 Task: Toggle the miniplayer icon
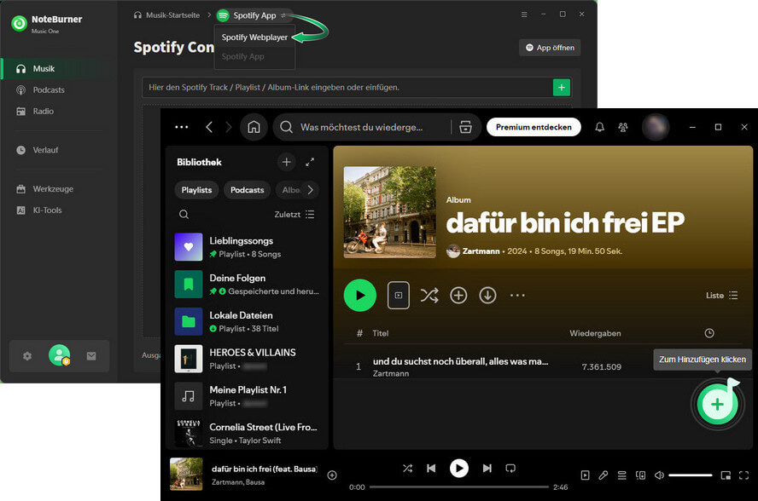pos(726,475)
